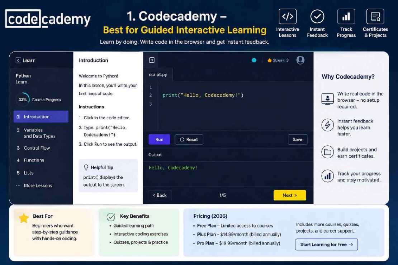
Task: Select the Introduction lesson in sidebar
Action: point(41,117)
